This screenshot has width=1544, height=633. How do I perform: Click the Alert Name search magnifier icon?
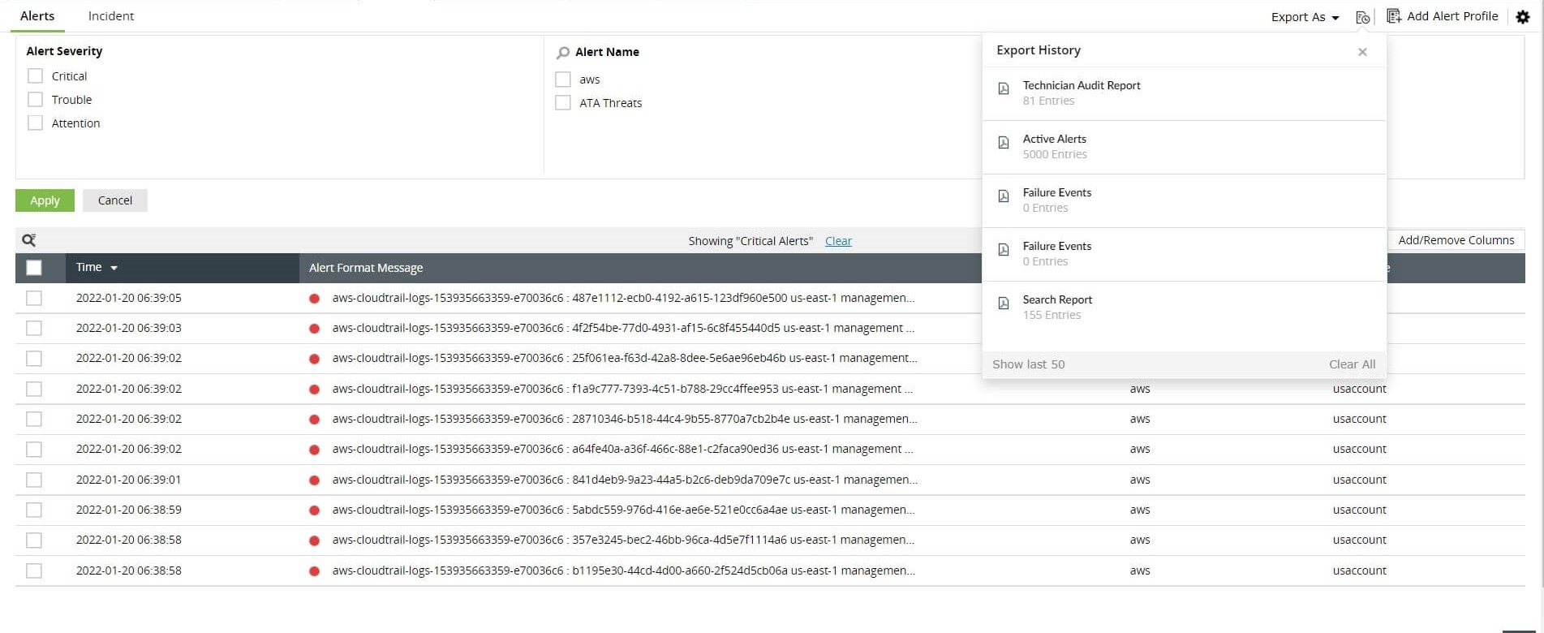coord(563,53)
